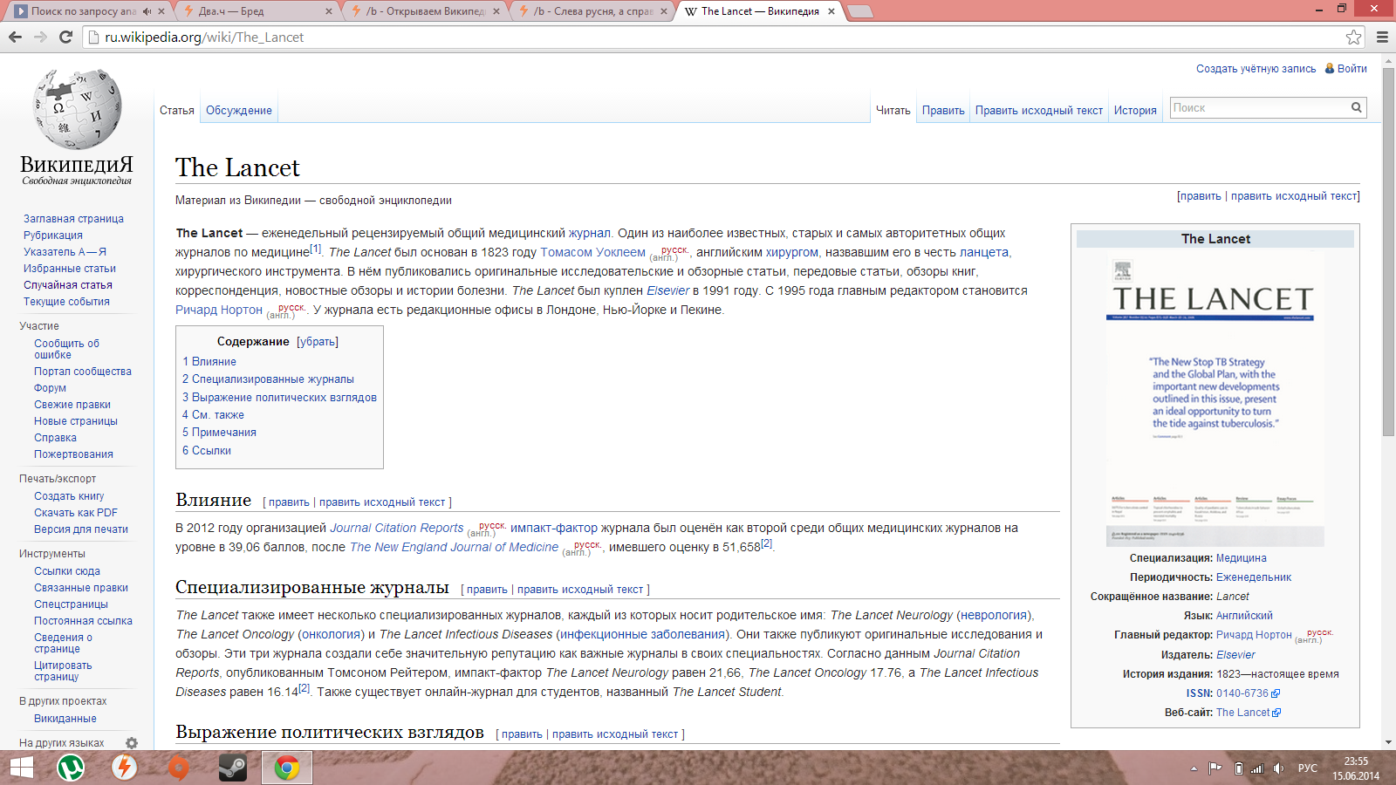
Task: Open uTorrent from the taskbar
Action: pyautogui.click(x=71, y=768)
